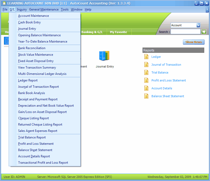The height and width of the screenshot is (181, 210).
Task: Open the Window menu
Action: (x=77, y=9)
